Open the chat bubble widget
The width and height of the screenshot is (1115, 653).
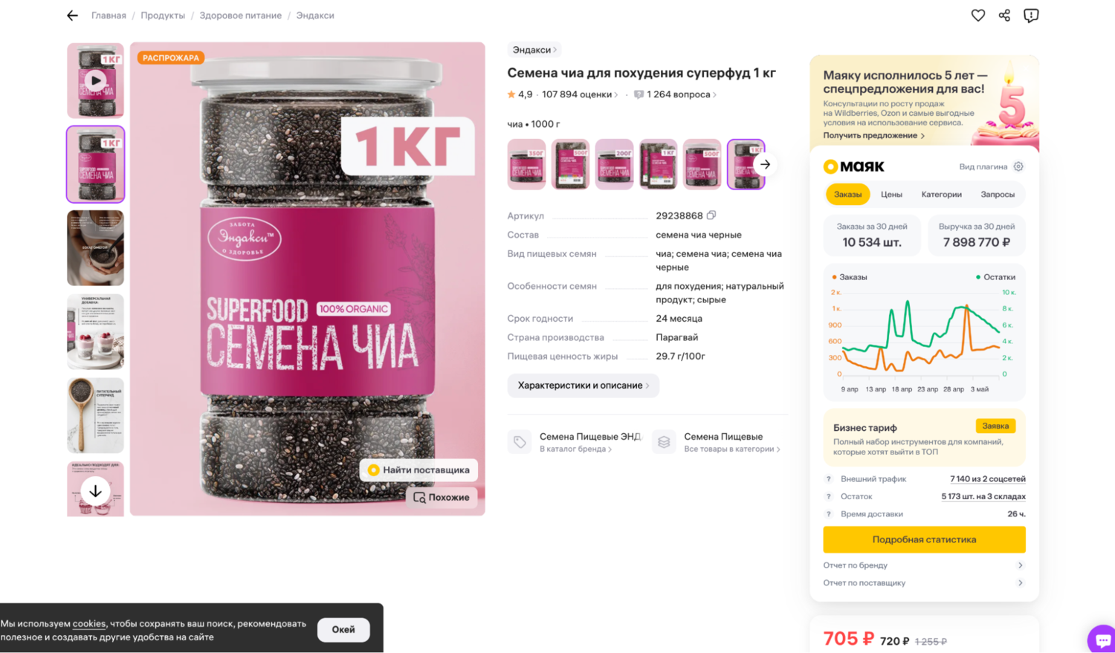click(x=1102, y=640)
